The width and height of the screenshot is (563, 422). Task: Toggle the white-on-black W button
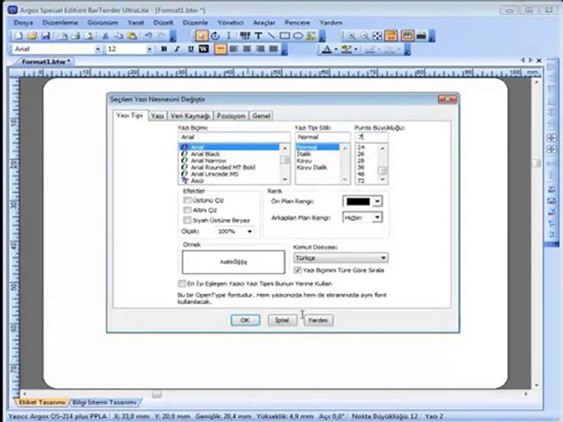point(204,49)
